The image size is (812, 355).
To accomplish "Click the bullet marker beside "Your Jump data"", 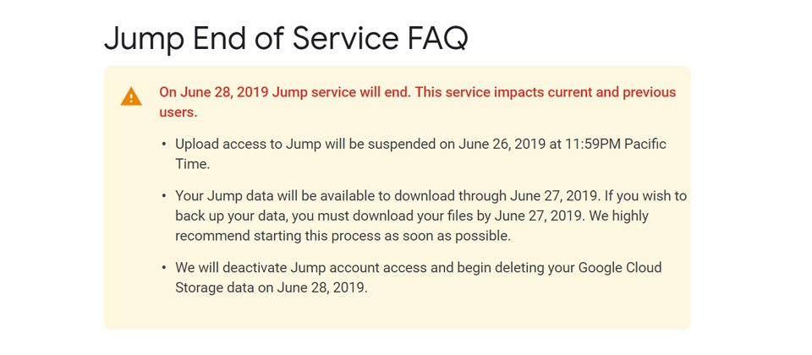I will pos(164,196).
